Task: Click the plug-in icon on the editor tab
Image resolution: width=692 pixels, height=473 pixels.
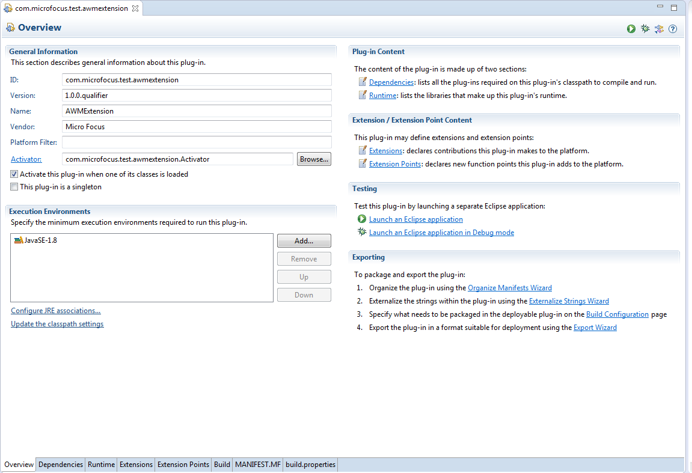Action: point(10,8)
